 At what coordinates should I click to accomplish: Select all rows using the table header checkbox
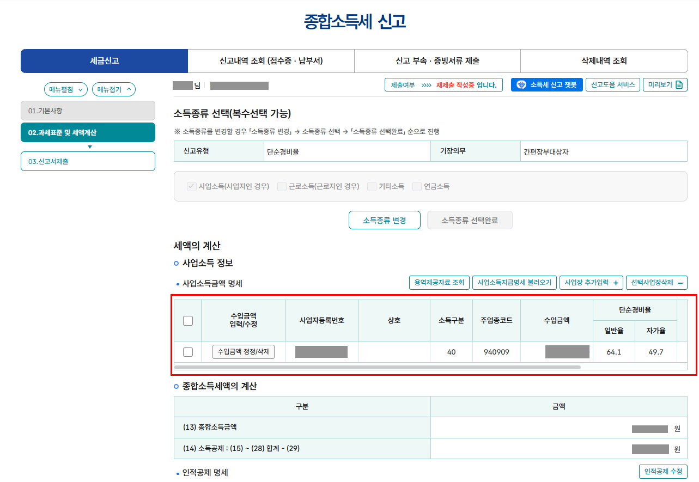click(x=188, y=321)
